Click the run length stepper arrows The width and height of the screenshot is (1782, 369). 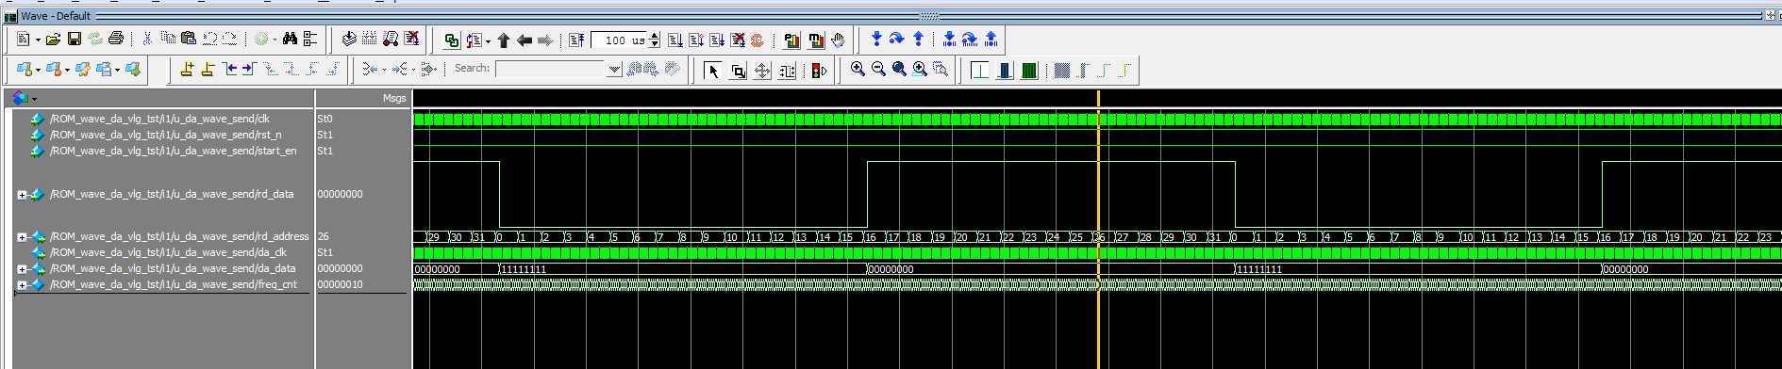pos(655,40)
